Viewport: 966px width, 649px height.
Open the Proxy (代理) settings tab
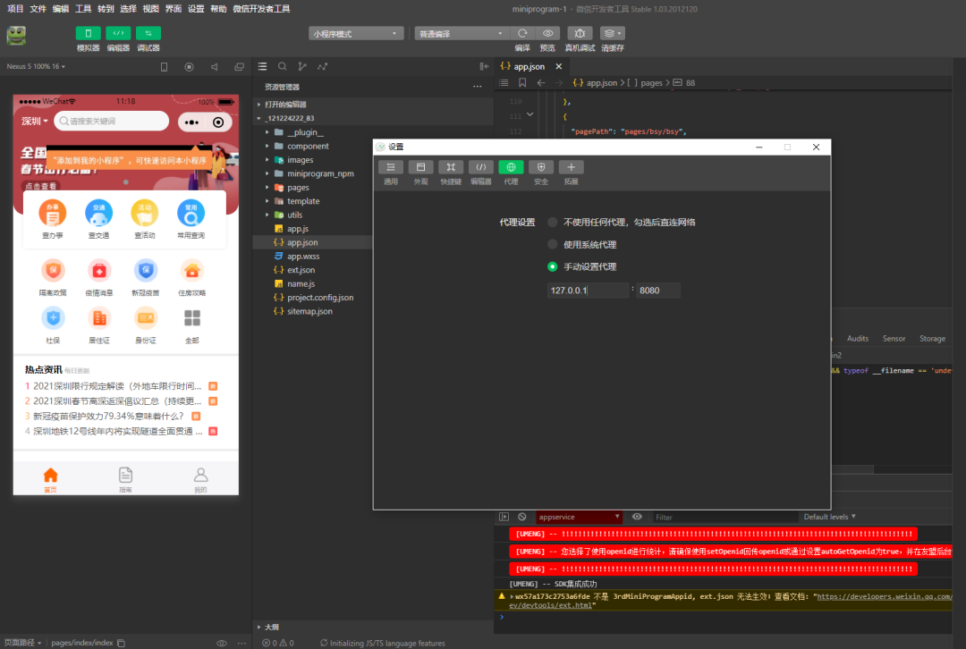(511, 167)
